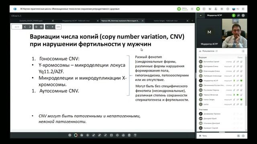This screenshot has width=257, height=144.
Task: Open the 100% zoom level field
Action: [x=58, y=27]
